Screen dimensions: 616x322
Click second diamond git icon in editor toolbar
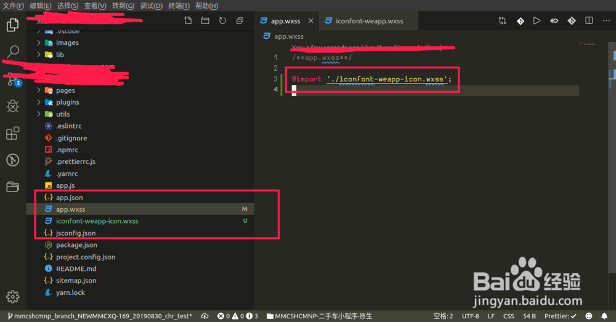572,21
